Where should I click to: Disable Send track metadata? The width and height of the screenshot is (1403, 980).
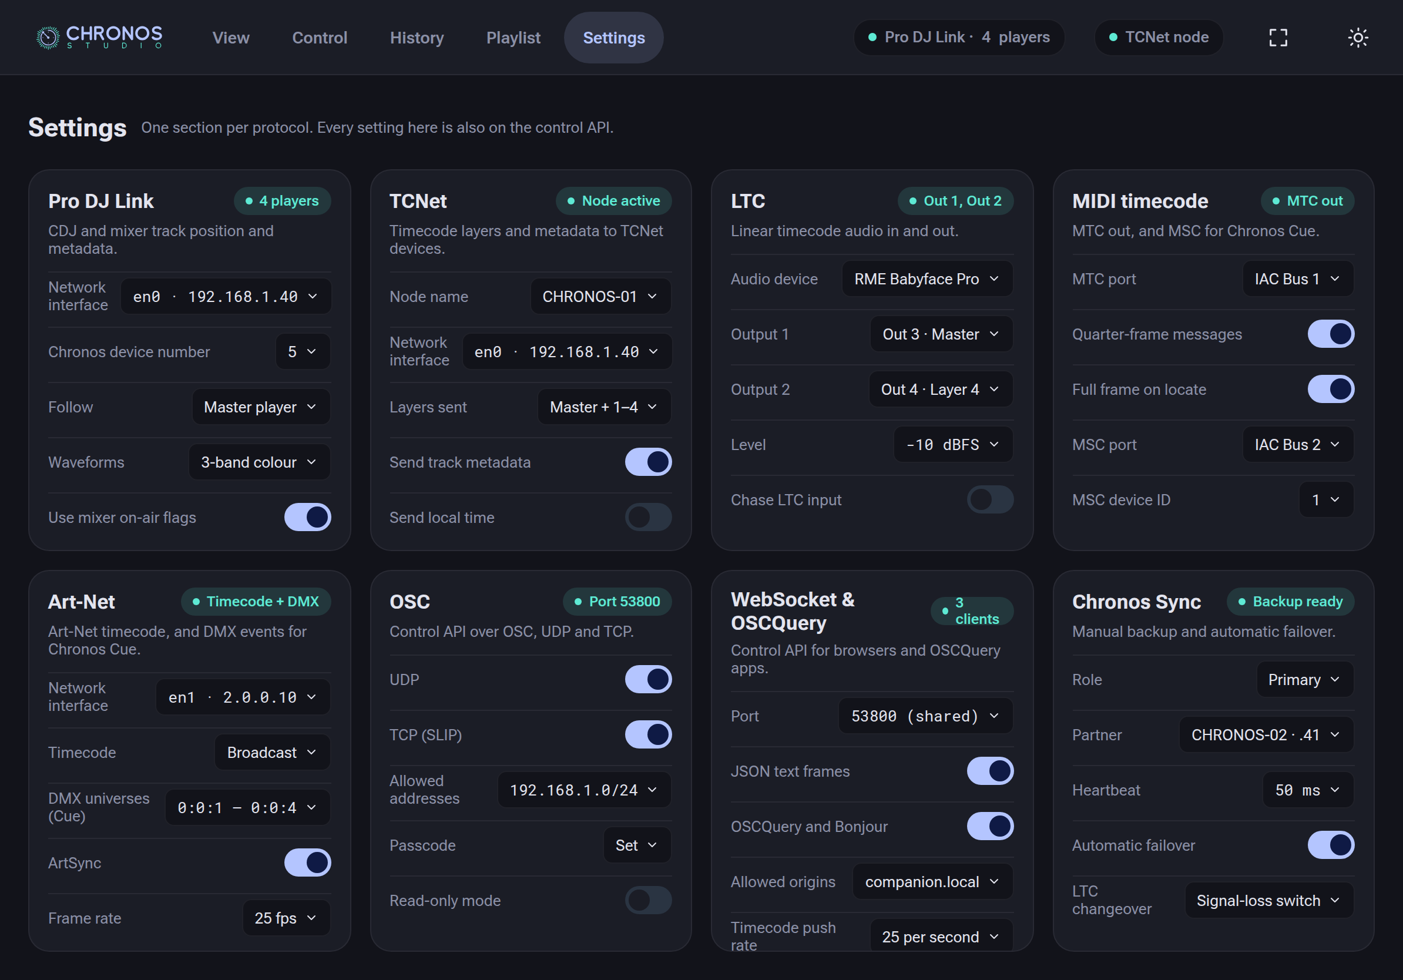649,462
